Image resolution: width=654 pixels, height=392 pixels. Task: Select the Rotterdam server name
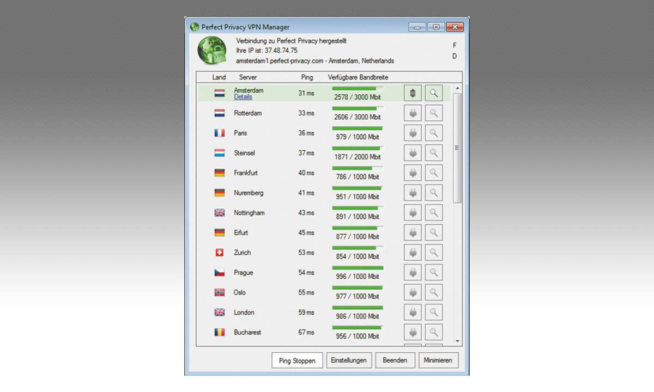pyautogui.click(x=248, y=113)
